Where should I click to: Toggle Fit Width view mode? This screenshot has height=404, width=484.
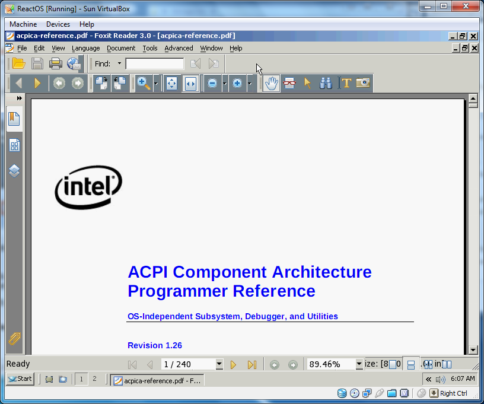point(190,84)
